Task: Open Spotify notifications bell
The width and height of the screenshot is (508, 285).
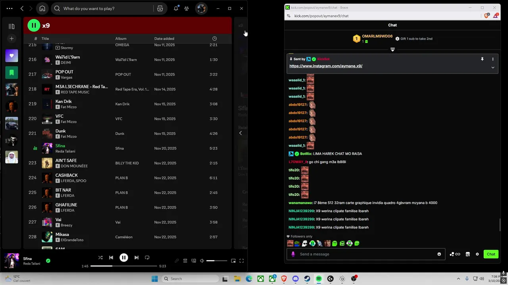Action: 176,8
